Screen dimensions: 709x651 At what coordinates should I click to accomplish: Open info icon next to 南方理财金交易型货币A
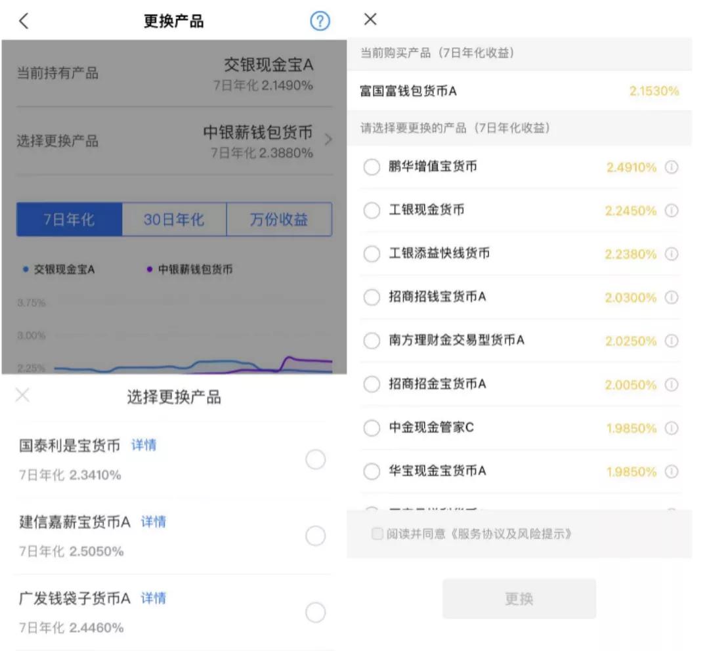pos(670,341)
